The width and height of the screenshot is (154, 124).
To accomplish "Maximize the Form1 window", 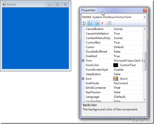I will click(57, 4).
